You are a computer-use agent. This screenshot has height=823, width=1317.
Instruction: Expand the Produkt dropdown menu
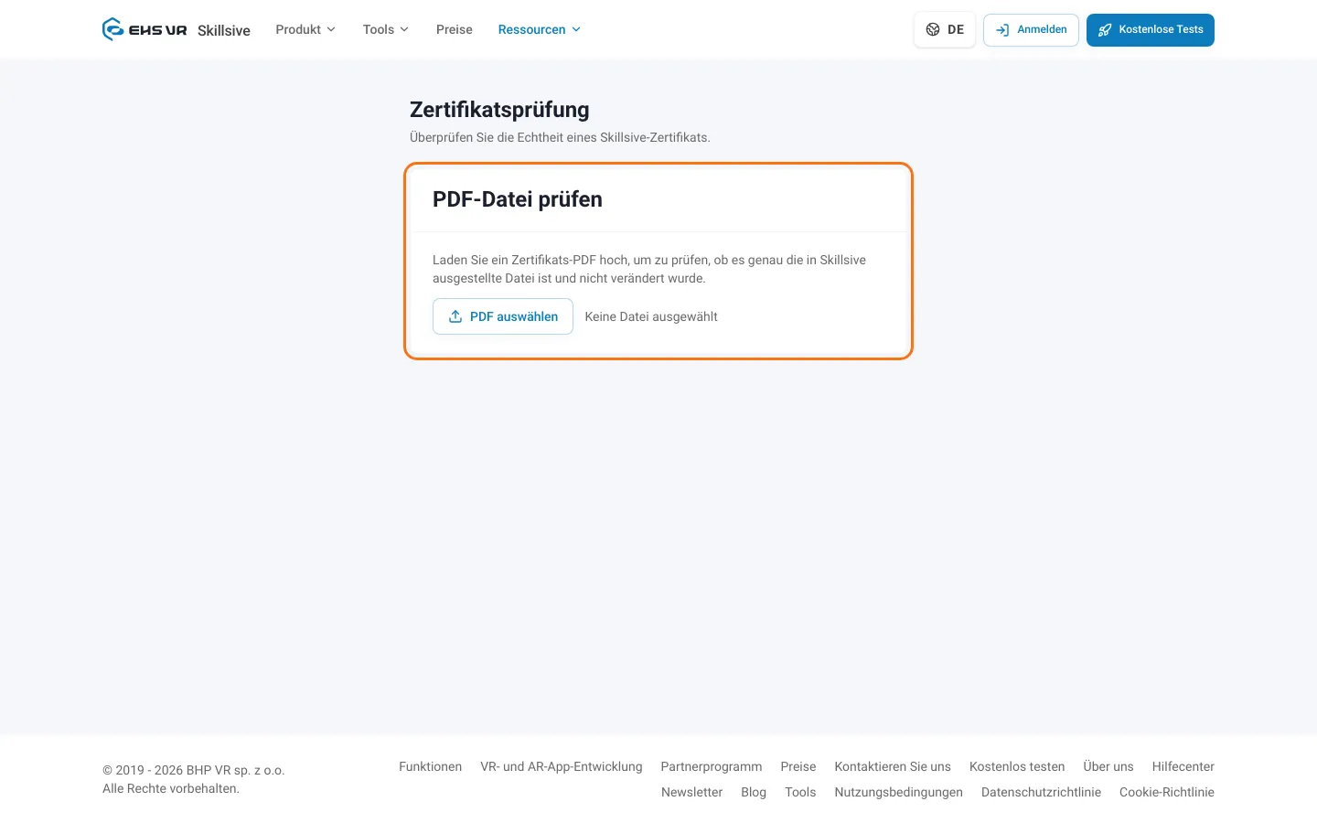point(305,29)
